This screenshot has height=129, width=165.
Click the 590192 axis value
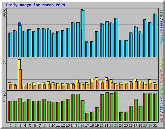tap(5, 97)
